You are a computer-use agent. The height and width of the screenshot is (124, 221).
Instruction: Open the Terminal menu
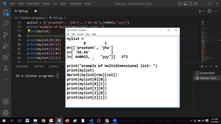point(75,4)
